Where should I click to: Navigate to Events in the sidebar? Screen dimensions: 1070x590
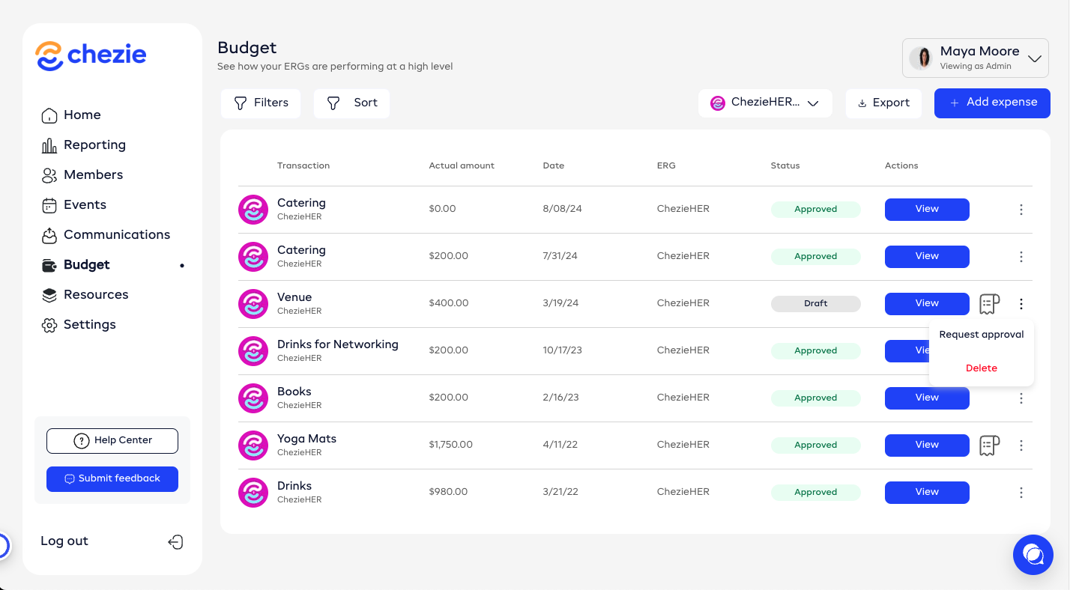pyautogui.click(x=85, y=205)
